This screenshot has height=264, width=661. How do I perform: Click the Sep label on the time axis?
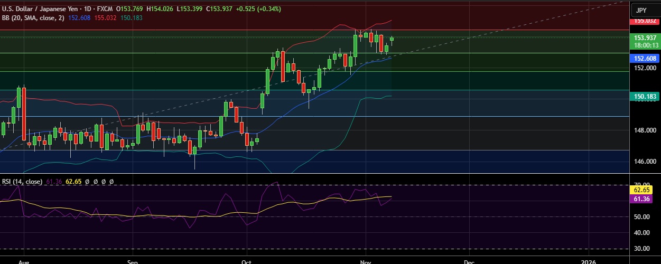(x=132, y=261)
